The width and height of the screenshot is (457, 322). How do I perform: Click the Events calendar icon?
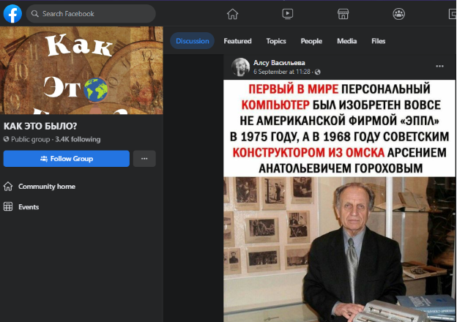[x=8, y=206]
